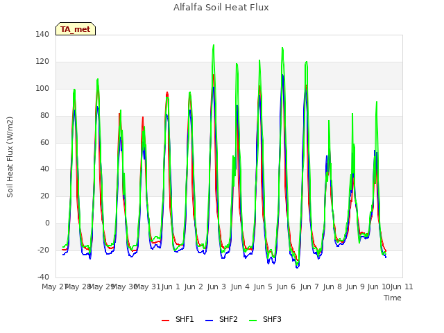Click the 40 y-axis tick label
Viewport: 444px width, 333px height.
44,169
